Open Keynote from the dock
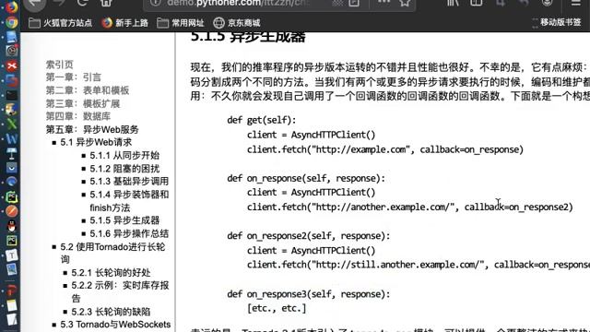Viewport: 590px width, 332px height. tap(12, 153)
